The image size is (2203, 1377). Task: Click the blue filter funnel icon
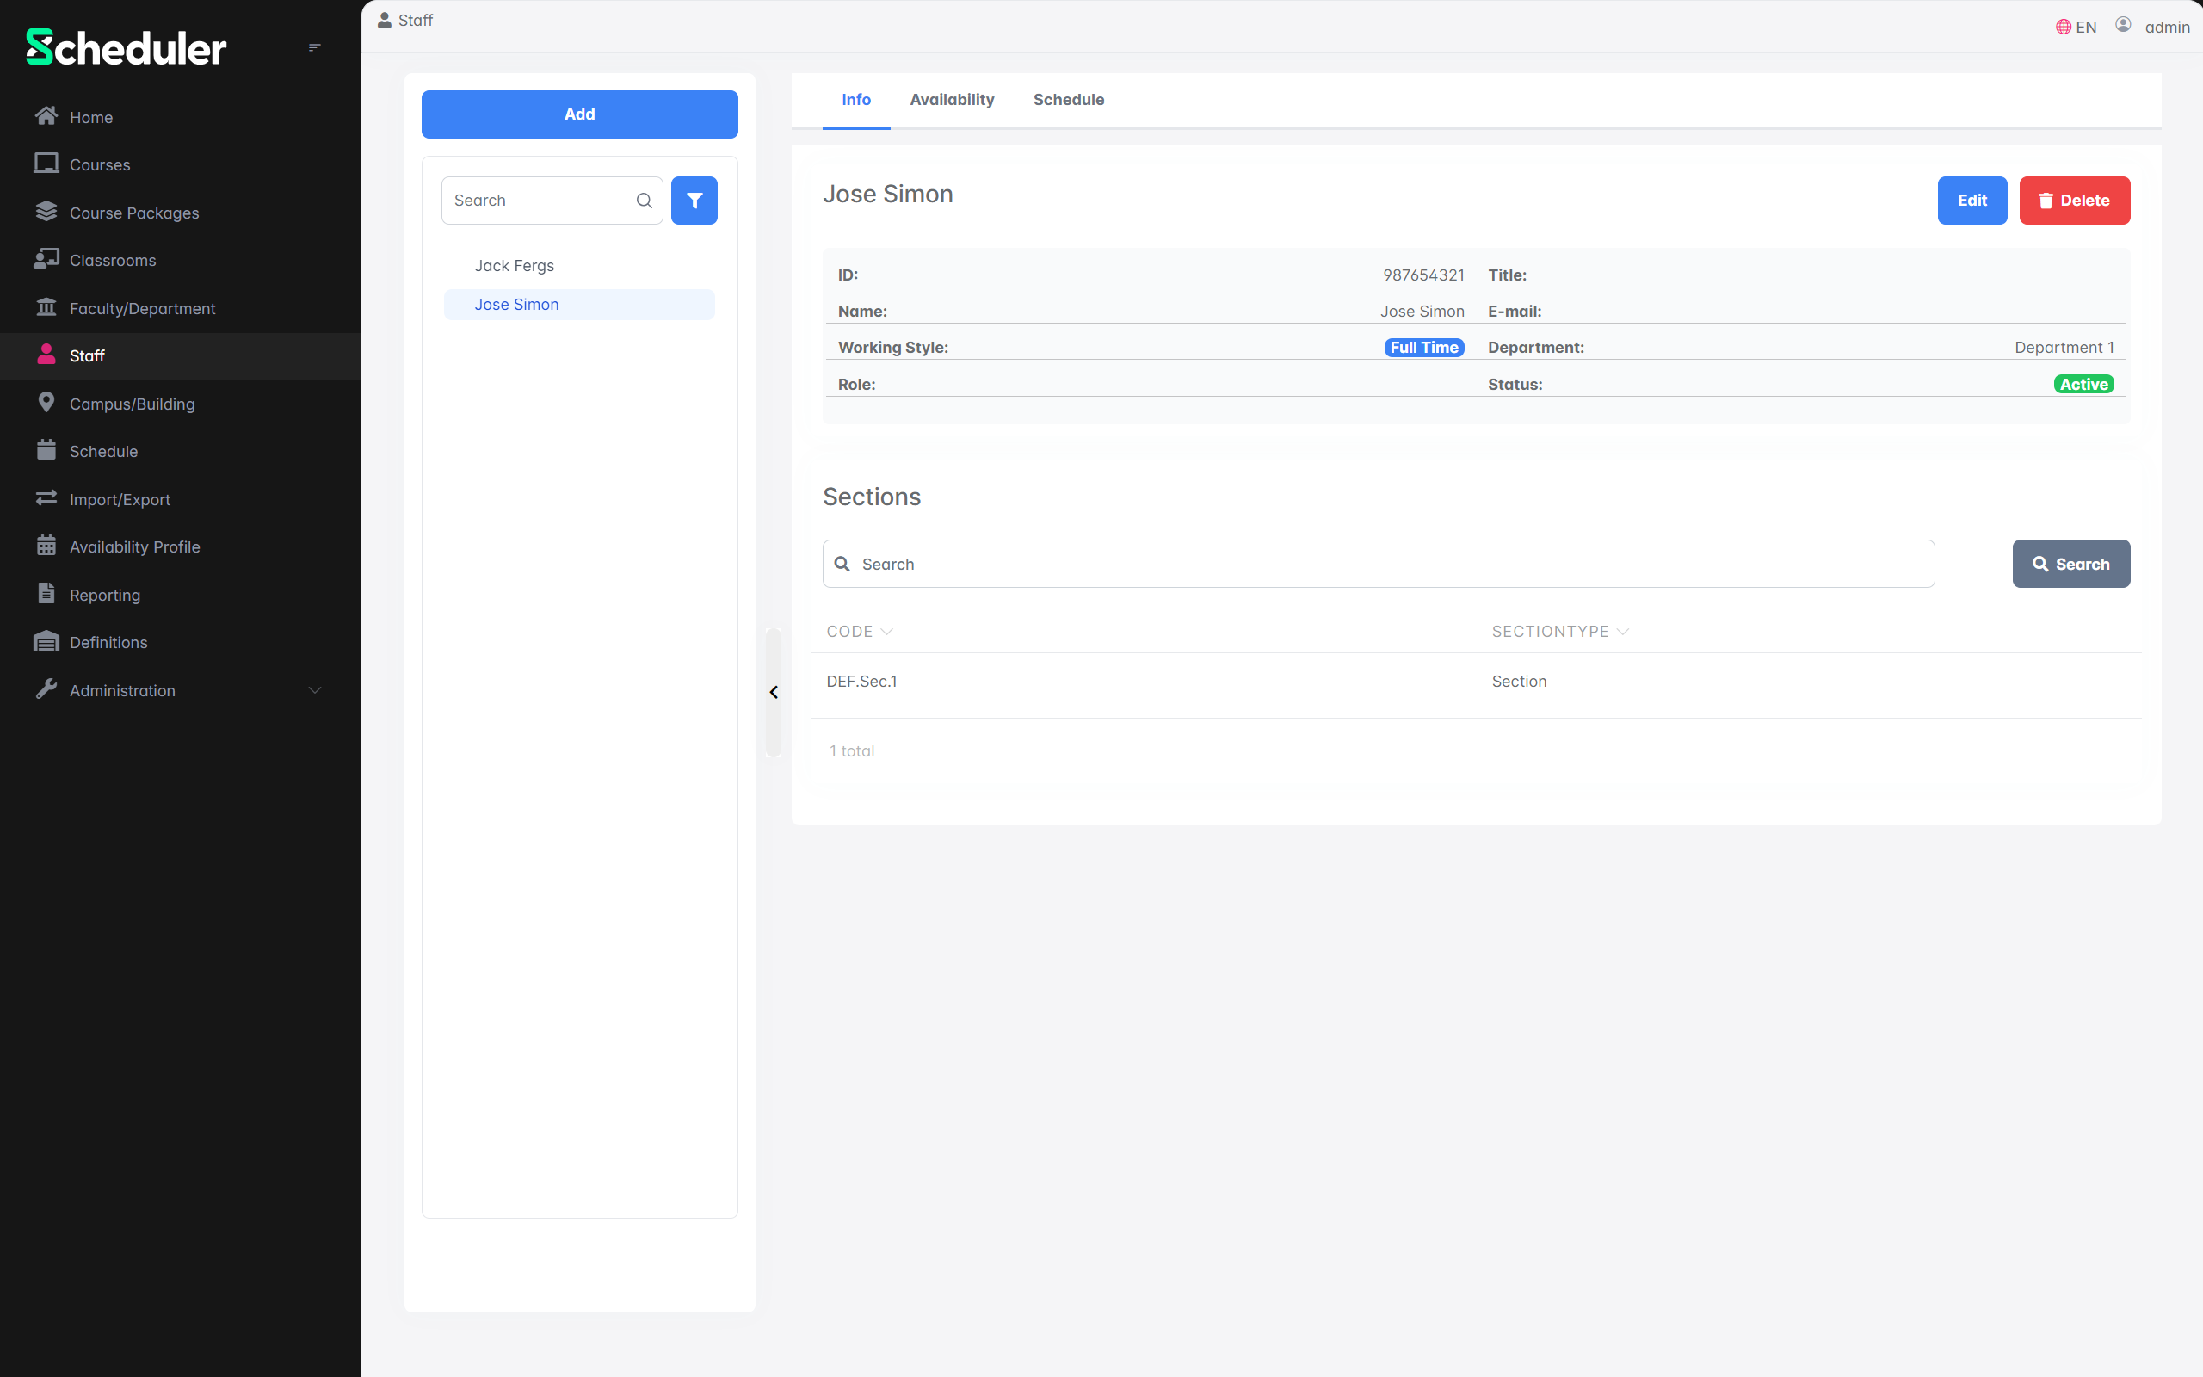click(694, 201)
